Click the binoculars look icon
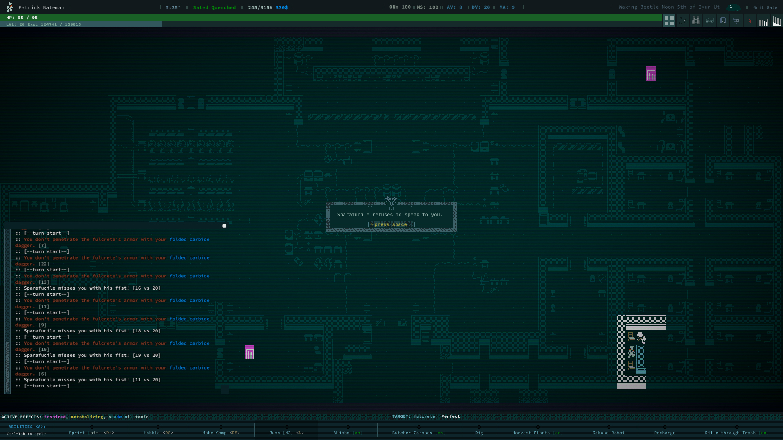Viewport: 783px width, 440px height. pos(696,21)
